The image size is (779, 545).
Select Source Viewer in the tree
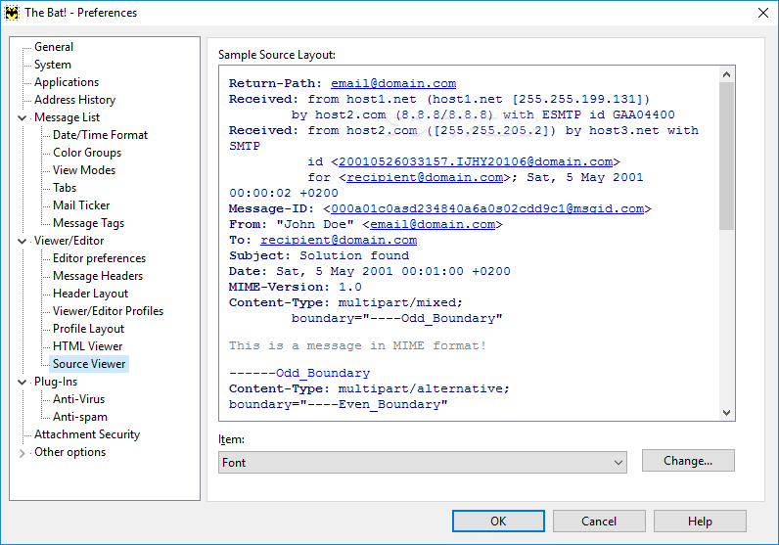tap(89, 364)
